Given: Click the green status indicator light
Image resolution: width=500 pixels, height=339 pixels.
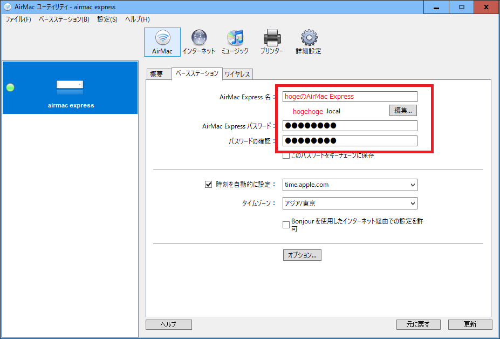Looking at the screenshot, I should coord(10,87).
